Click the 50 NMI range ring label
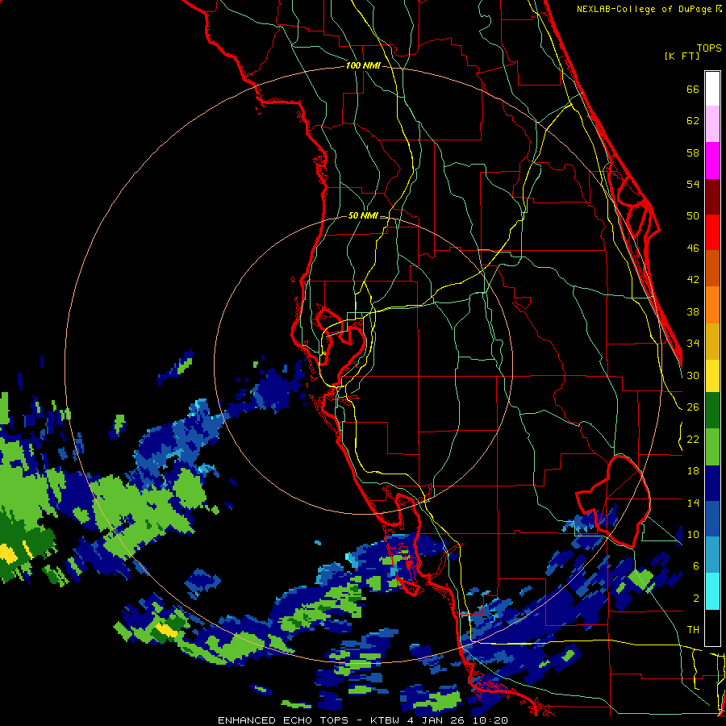 point(363,215)
